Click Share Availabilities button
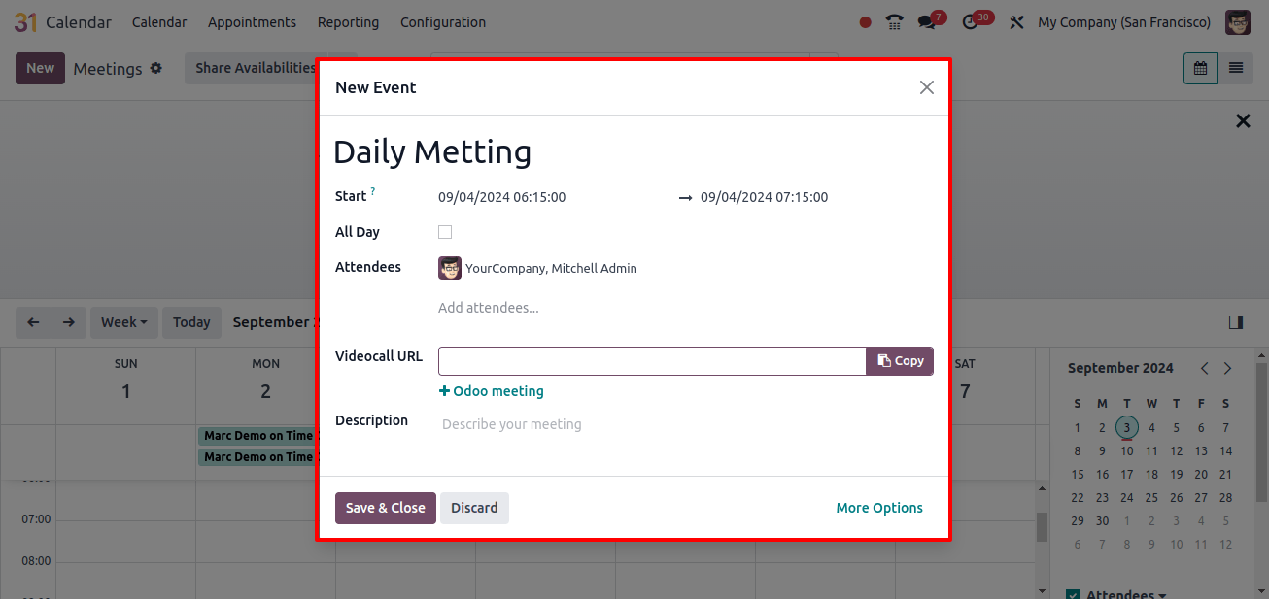This screenshot has height=599, width=1269. click(255, 68)
